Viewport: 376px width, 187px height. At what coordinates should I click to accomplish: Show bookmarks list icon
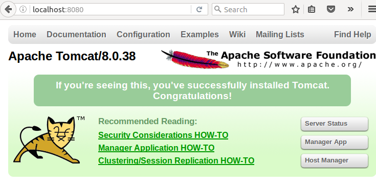click(x=311, y=9)
